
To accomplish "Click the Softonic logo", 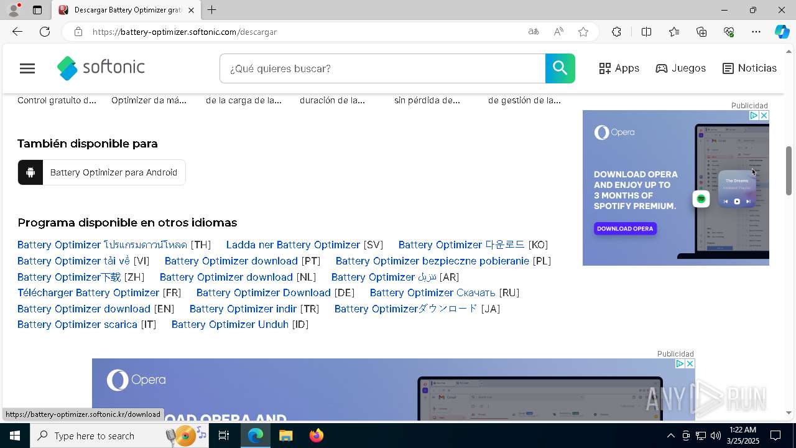I will pos(101,68).
